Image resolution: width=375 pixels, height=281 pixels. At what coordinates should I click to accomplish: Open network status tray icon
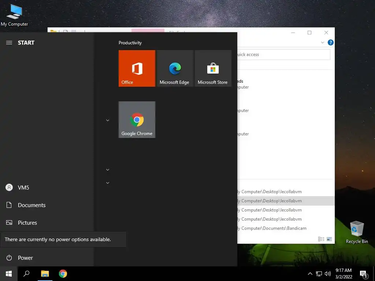(319, 274)
